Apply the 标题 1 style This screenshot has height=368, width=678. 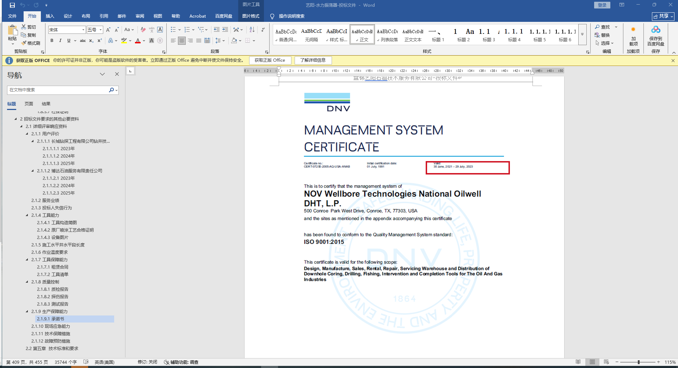(438, 35)
